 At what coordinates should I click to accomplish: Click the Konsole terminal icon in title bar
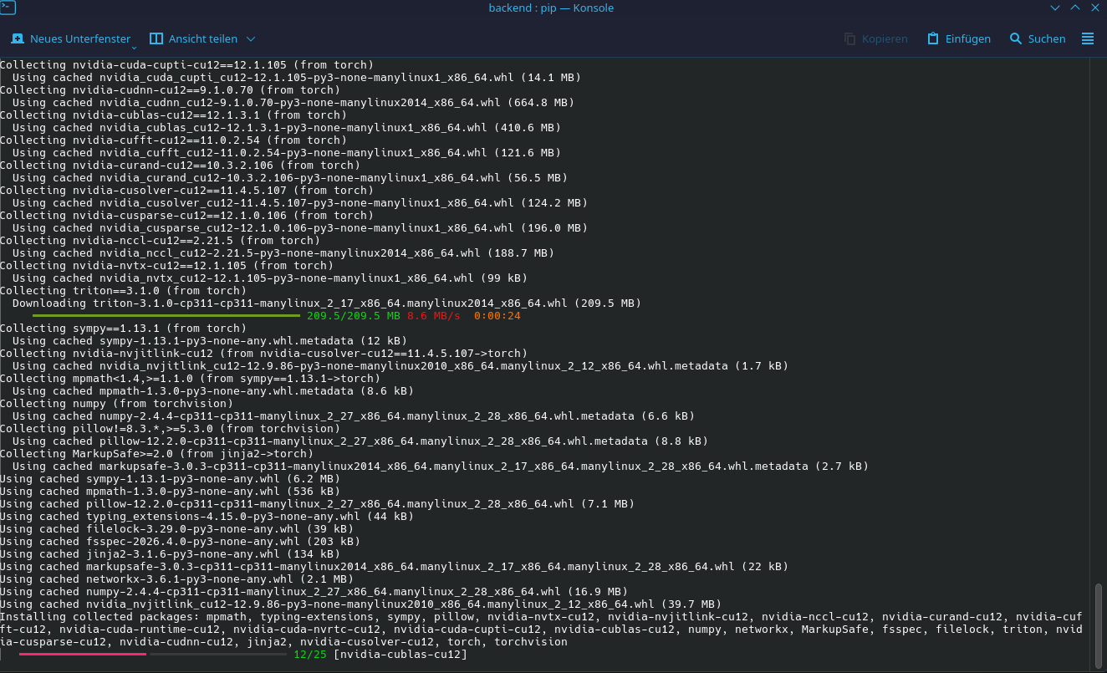9,8
